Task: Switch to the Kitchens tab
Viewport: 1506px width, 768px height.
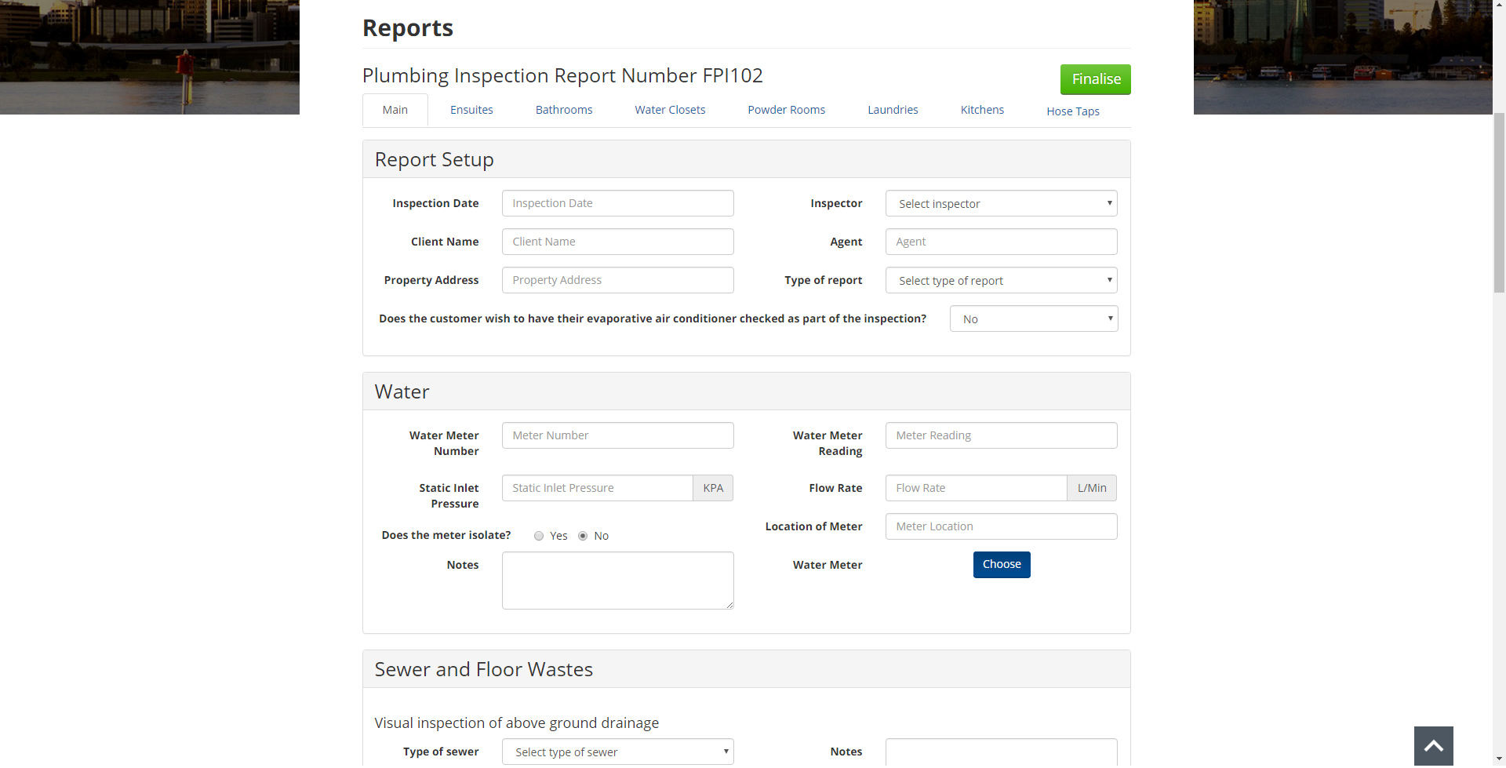Action: coord(982,110)
